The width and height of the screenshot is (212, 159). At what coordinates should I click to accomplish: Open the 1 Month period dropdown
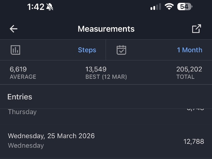click(189, 50)
